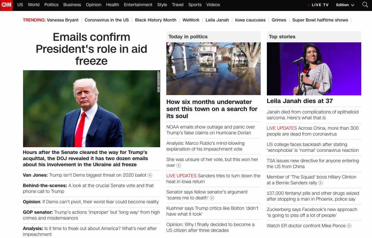Viewport: 372px width, 238px height.
Task: Open Entertainment section
Action: click(x=138, y=5)
